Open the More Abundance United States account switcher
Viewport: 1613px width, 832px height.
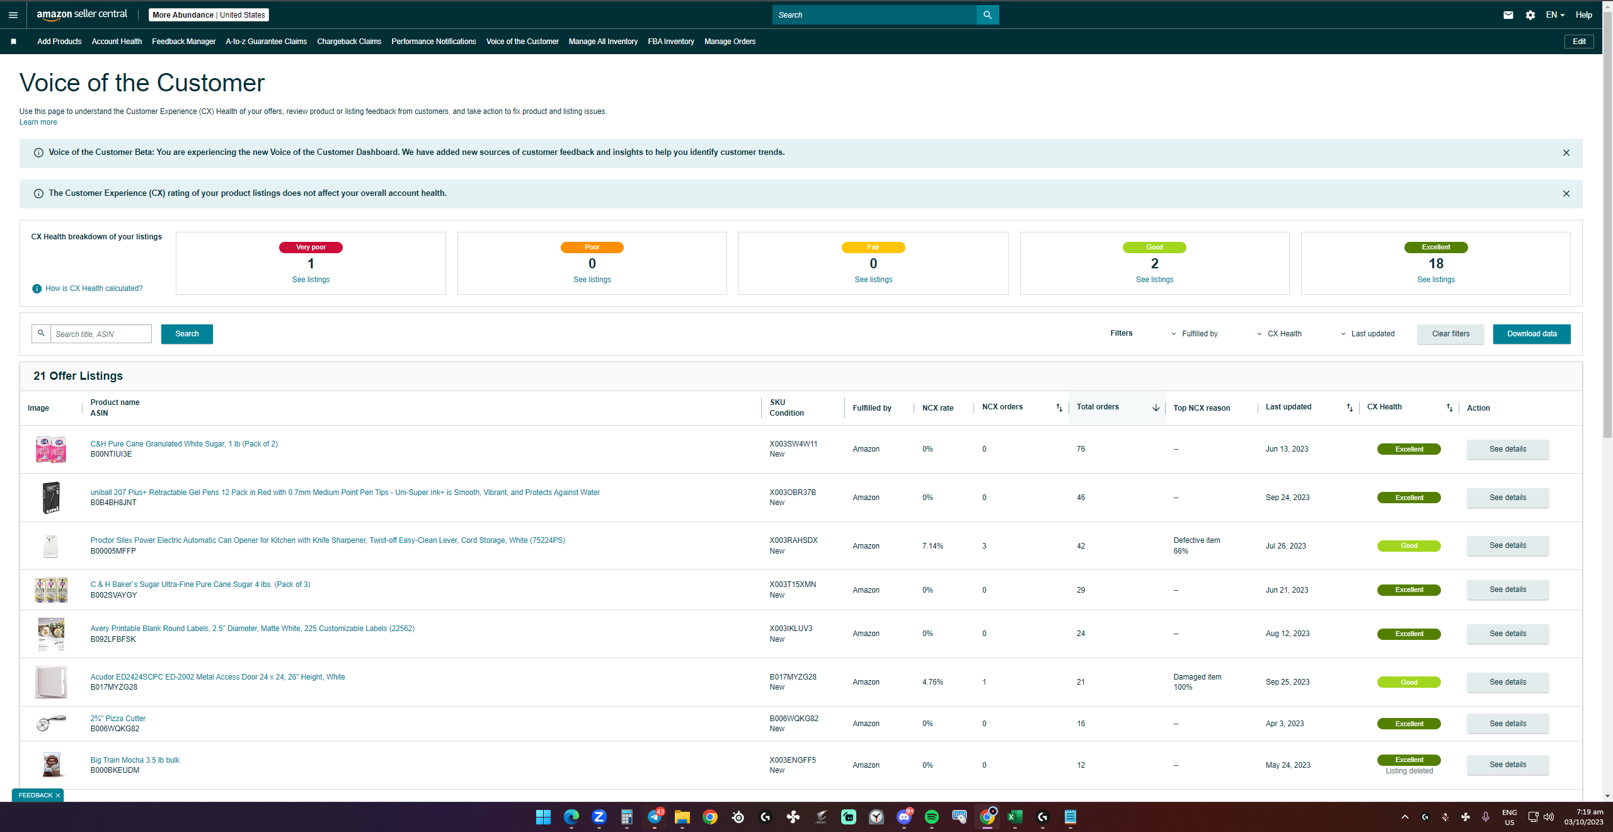pyautogui.click(x=209, y=15)
